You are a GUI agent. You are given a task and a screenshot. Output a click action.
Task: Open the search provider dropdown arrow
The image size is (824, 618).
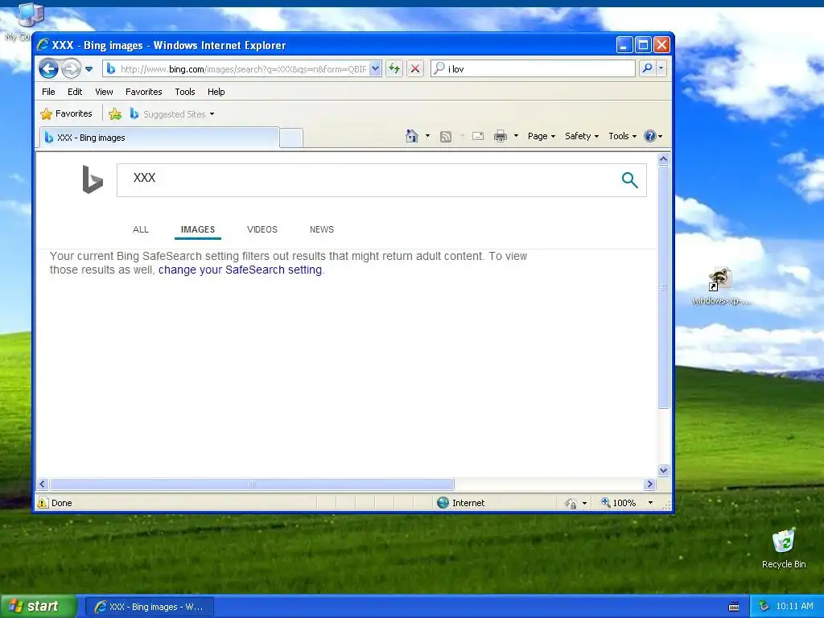(x=661, y=68)
